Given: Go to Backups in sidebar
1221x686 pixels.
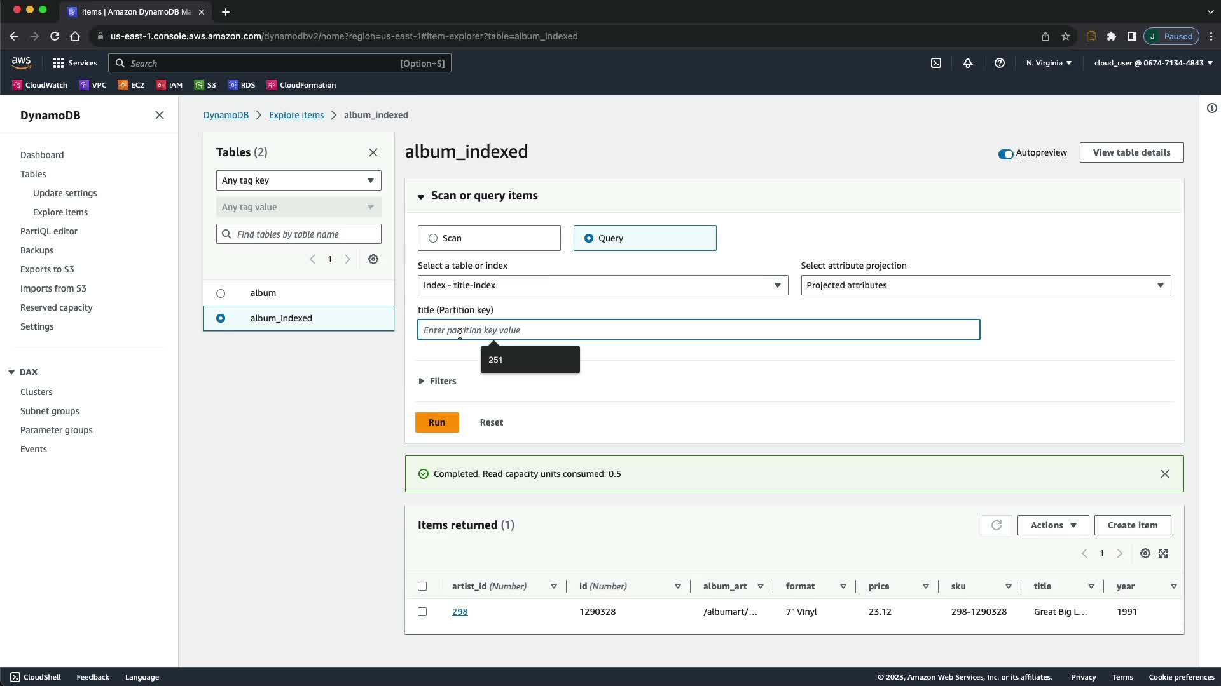Looking at the screenshot, I should (x=37, y=250).
